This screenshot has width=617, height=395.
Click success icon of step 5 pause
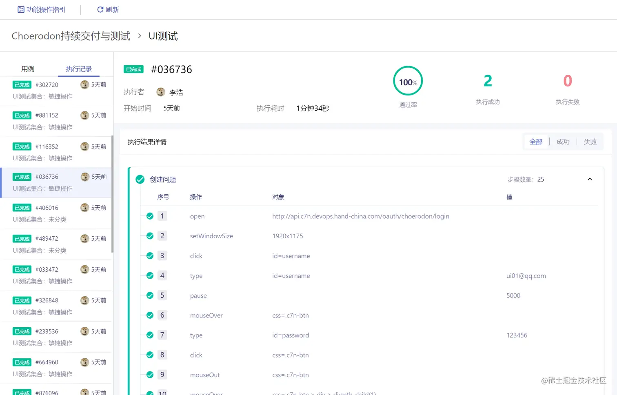(x=150, y=295)
